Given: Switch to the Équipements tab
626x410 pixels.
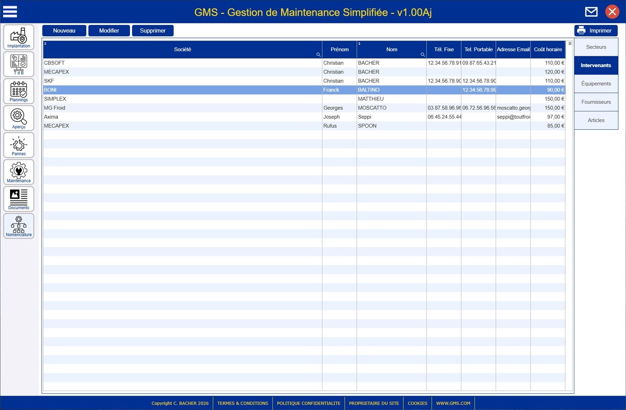Looking at the screenshot, I should click(x=596, y=84).
